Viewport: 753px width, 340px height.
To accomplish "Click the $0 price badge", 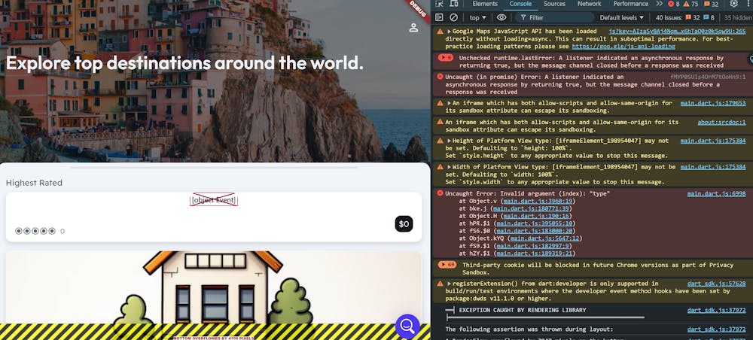I will pos(404,224).
